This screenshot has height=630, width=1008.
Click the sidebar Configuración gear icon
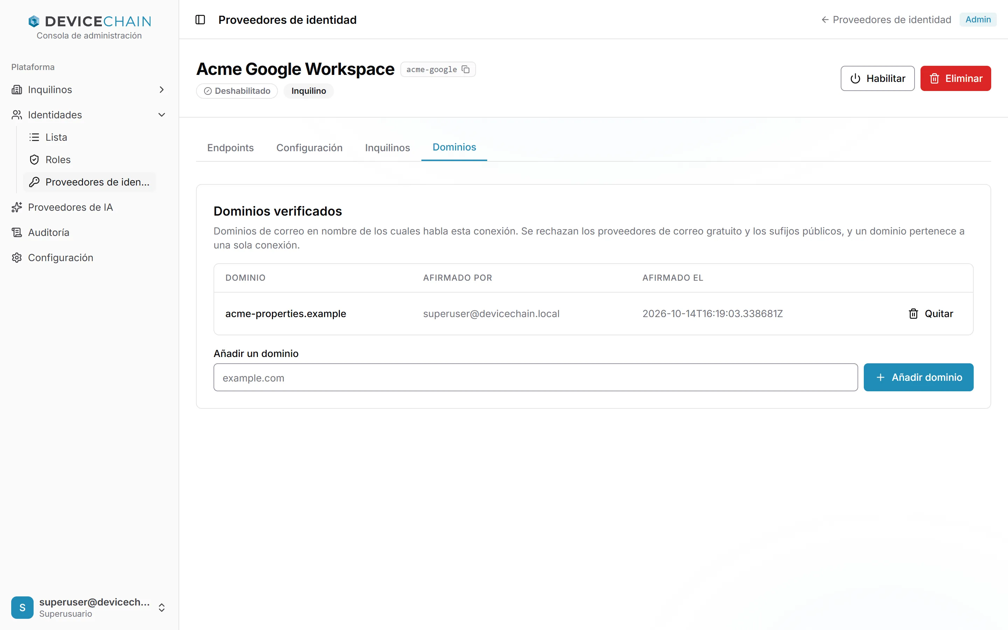17,258
